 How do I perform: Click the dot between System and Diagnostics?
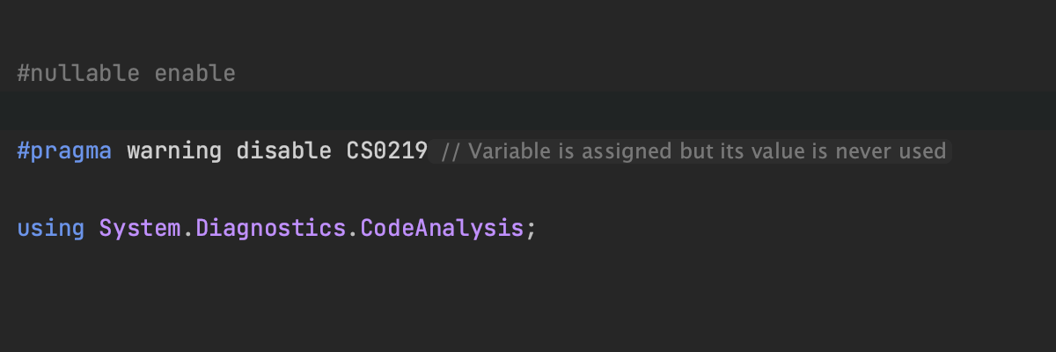coord(188,229)
